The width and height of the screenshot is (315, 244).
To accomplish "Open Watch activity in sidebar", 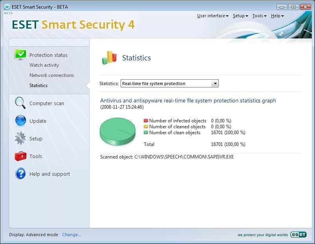I will tap(44, 65).
